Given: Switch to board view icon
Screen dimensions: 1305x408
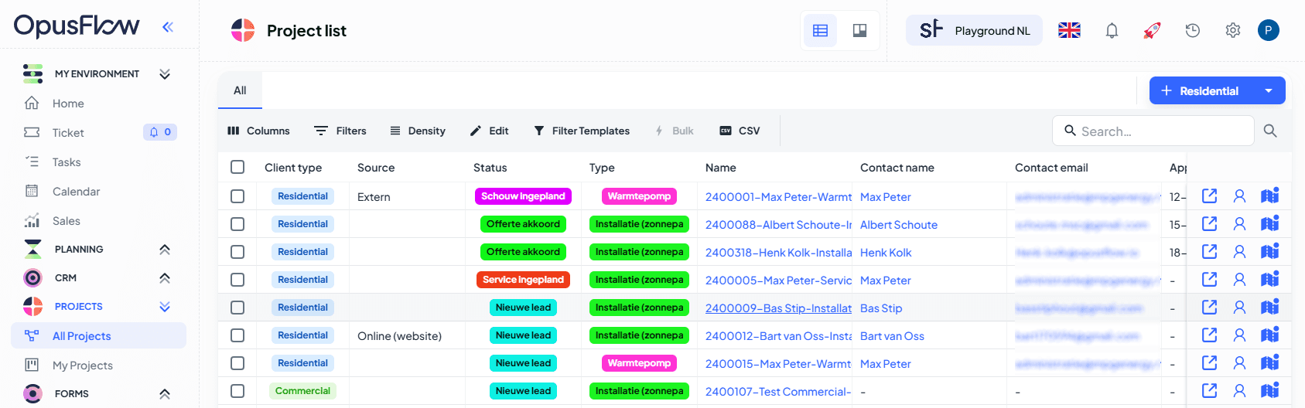Looking at the screenshot, I should pos(859,31).
